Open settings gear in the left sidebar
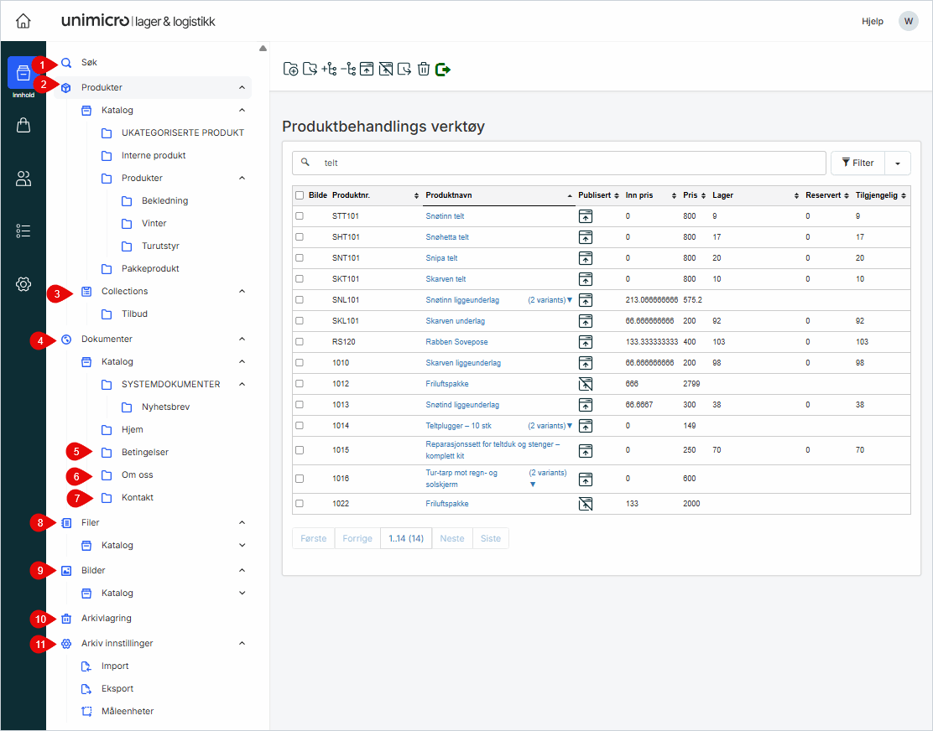Image resolution: width=933 pixels, height=731 pixels. [23, 284]
